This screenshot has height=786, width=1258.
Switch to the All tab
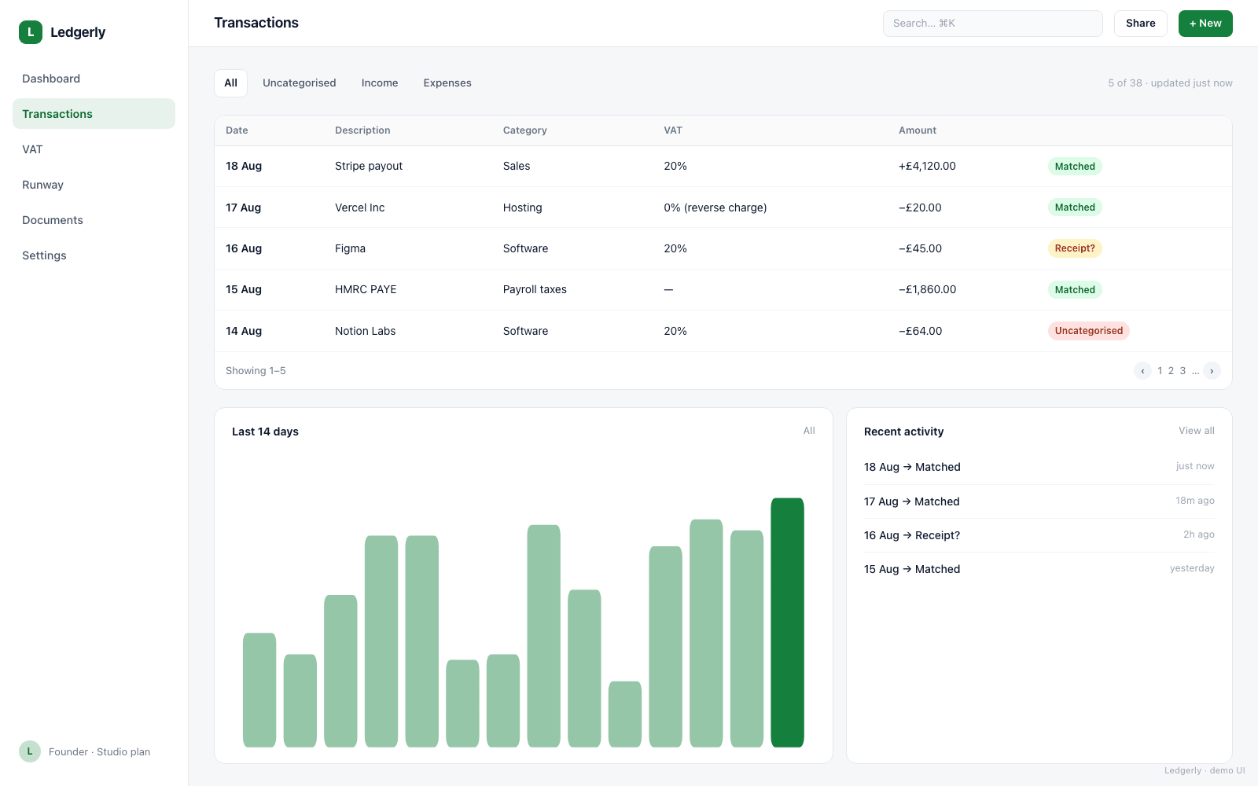230,83
